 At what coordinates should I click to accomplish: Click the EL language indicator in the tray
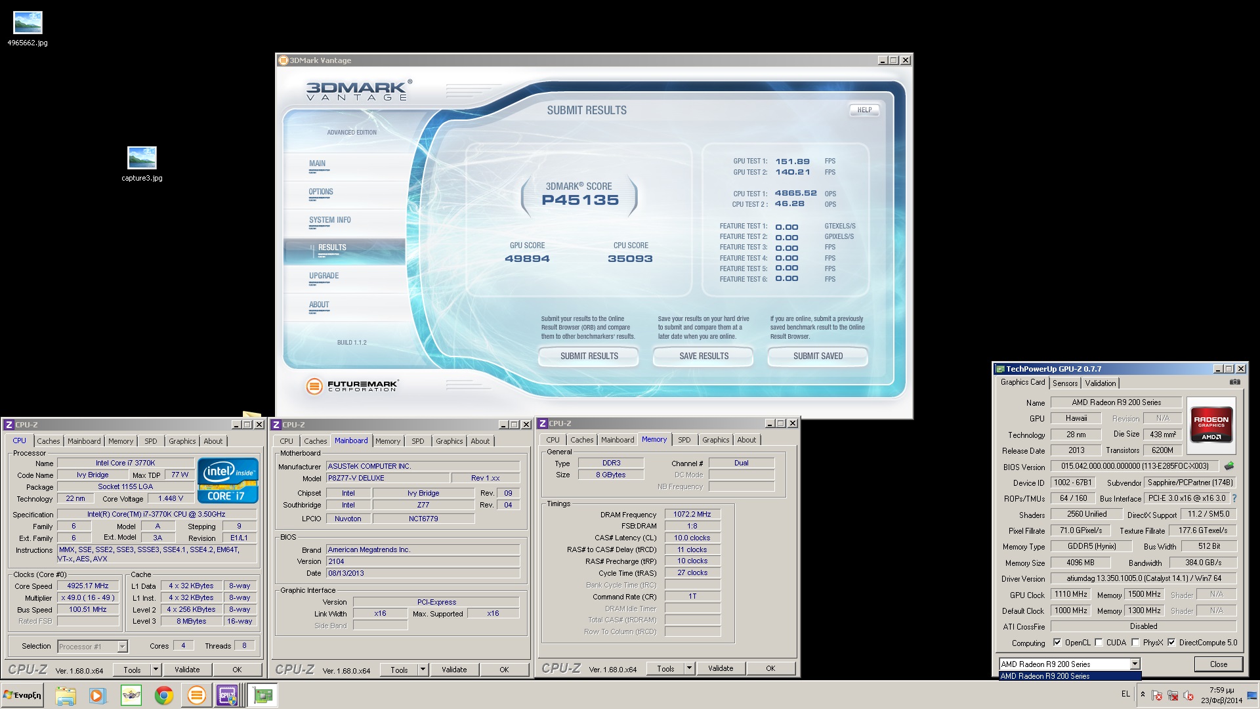tap(1125, 694)
